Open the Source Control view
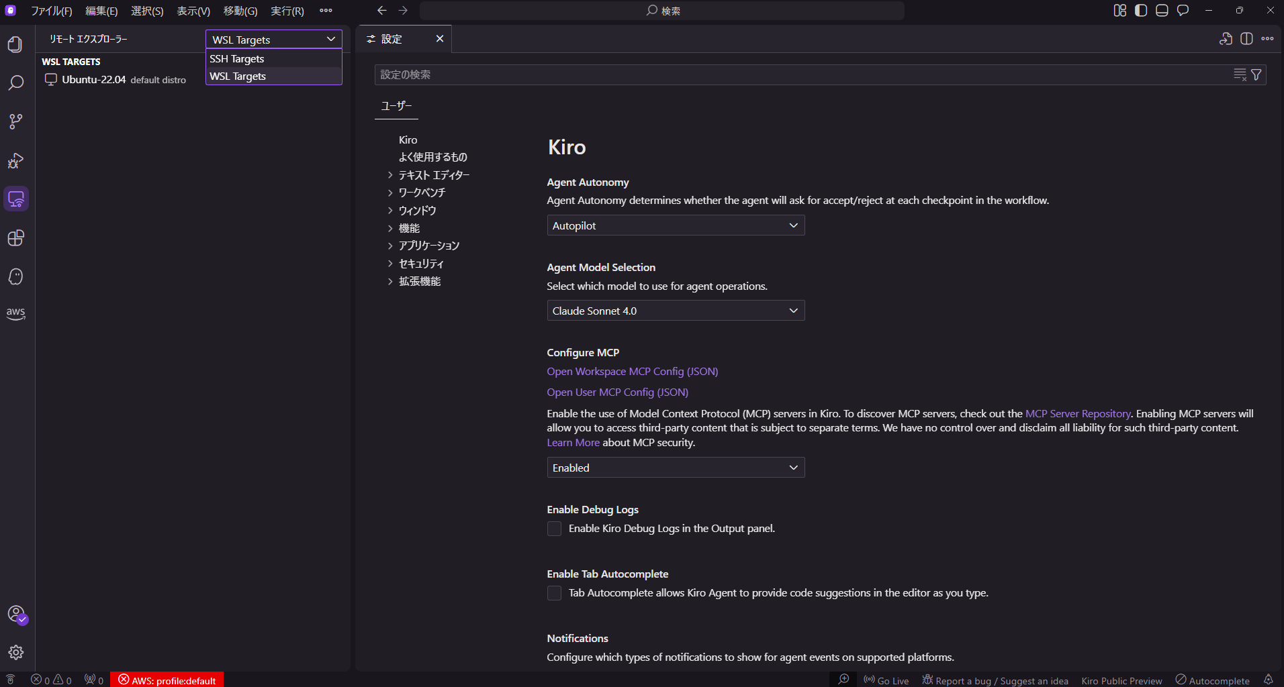The image size is (1284, 687). click(15, 121)
